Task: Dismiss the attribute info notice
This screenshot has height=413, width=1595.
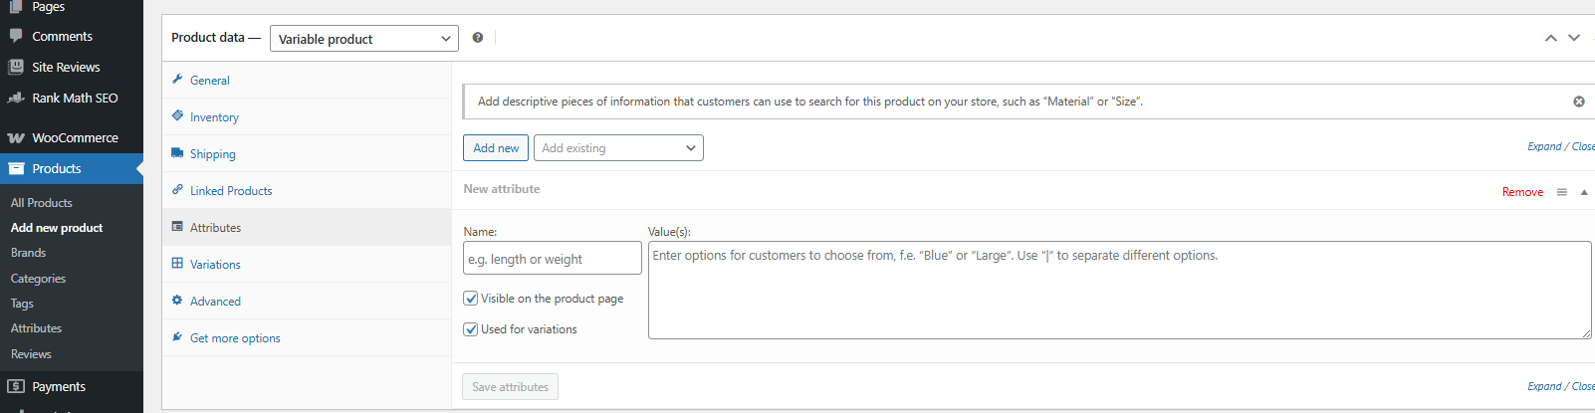Action: [1578, 102]
